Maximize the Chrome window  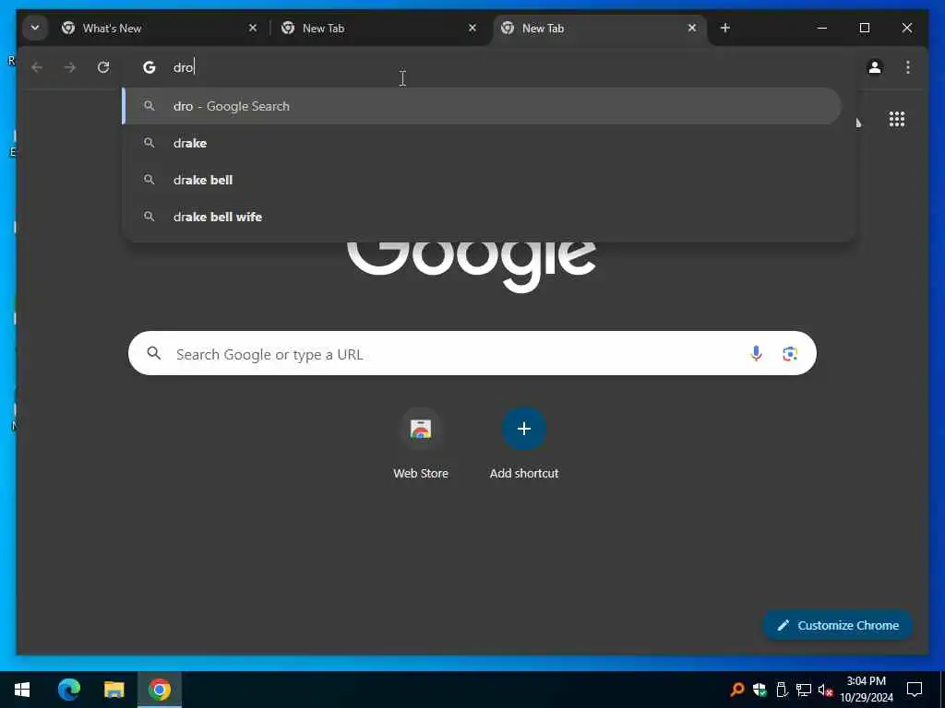pos(864,28)
